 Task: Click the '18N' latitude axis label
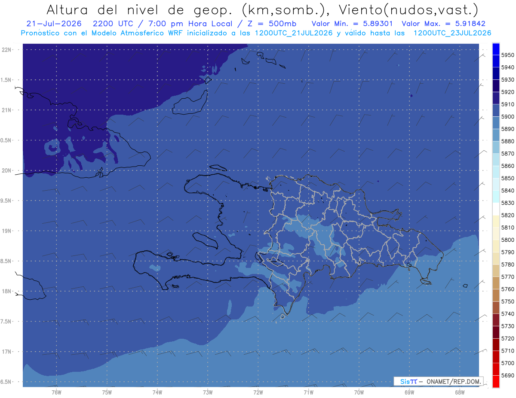point(6,291)
